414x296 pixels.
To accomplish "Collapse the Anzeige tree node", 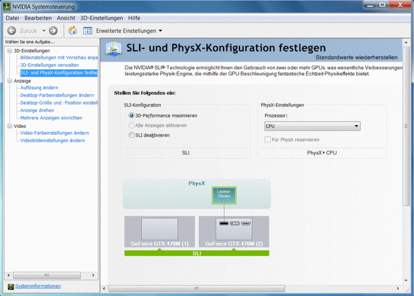I will point(10,81).
